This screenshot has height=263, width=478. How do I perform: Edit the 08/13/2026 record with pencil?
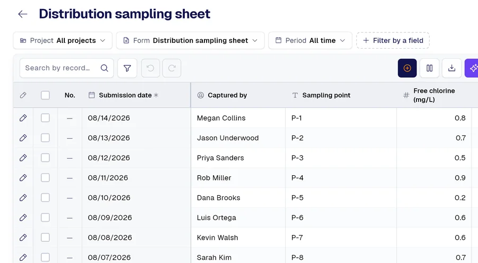pyautogui.click(x=23, y=138)
